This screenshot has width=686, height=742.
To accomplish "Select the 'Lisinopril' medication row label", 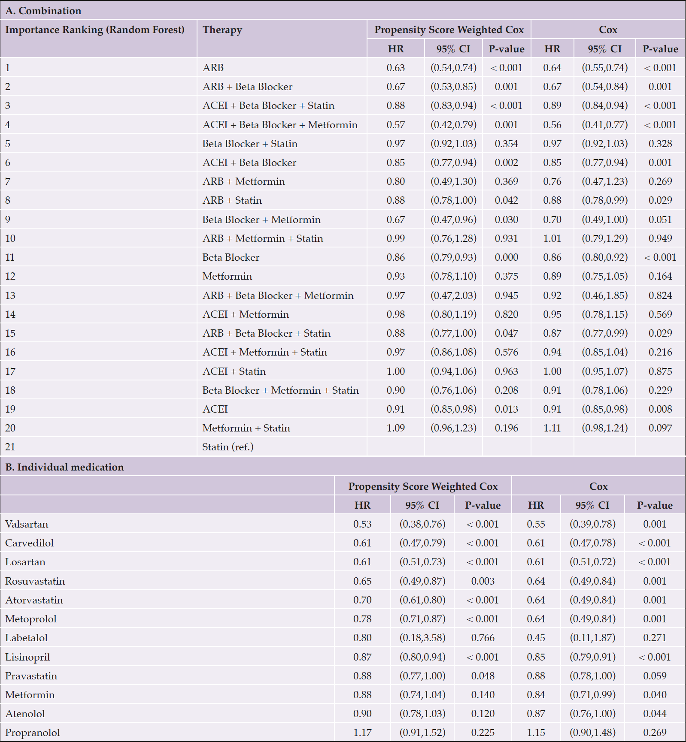I will [x=27, y=657].
